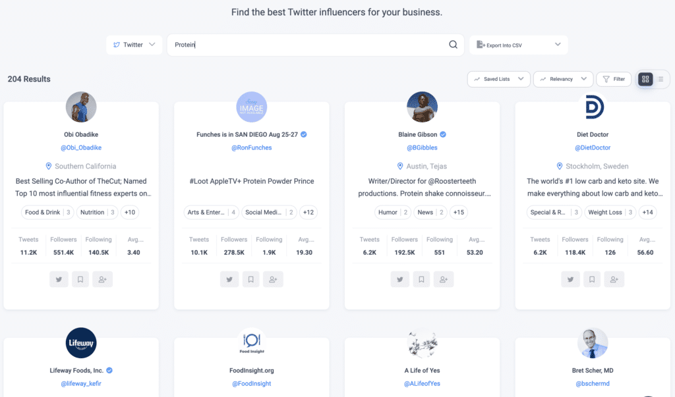Click add-user icon on Diet Doctor card
Screen dimensions: 675x397
point(614,279)
